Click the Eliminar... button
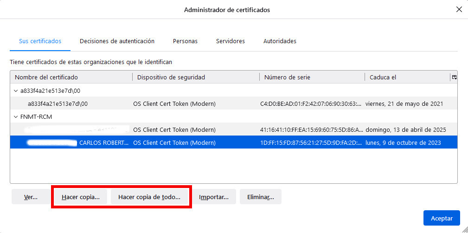Image resolution: width=468 pixels, height=233 pixels. [261, 197]
